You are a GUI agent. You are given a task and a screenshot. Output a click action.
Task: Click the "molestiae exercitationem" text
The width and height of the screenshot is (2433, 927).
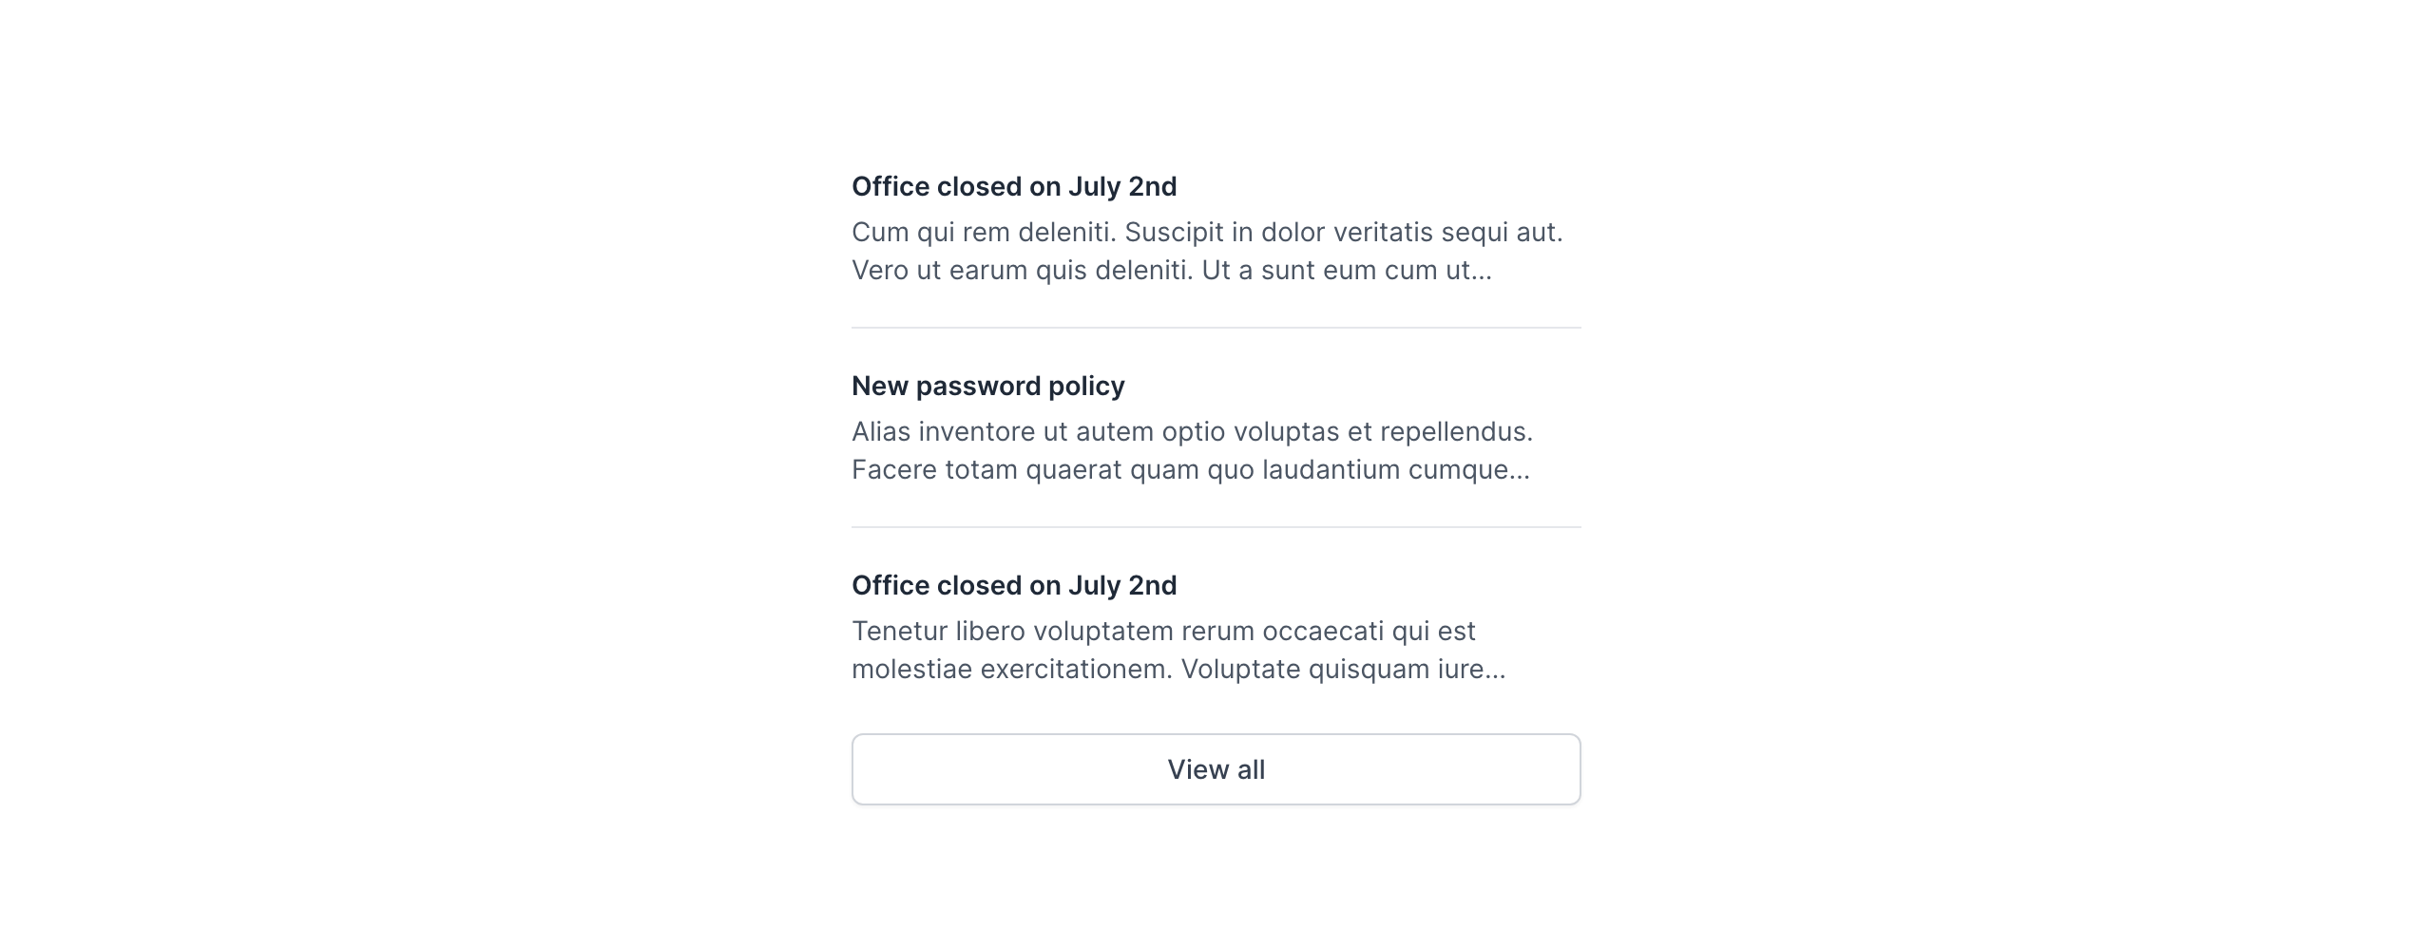click(x=1012, y=670)
